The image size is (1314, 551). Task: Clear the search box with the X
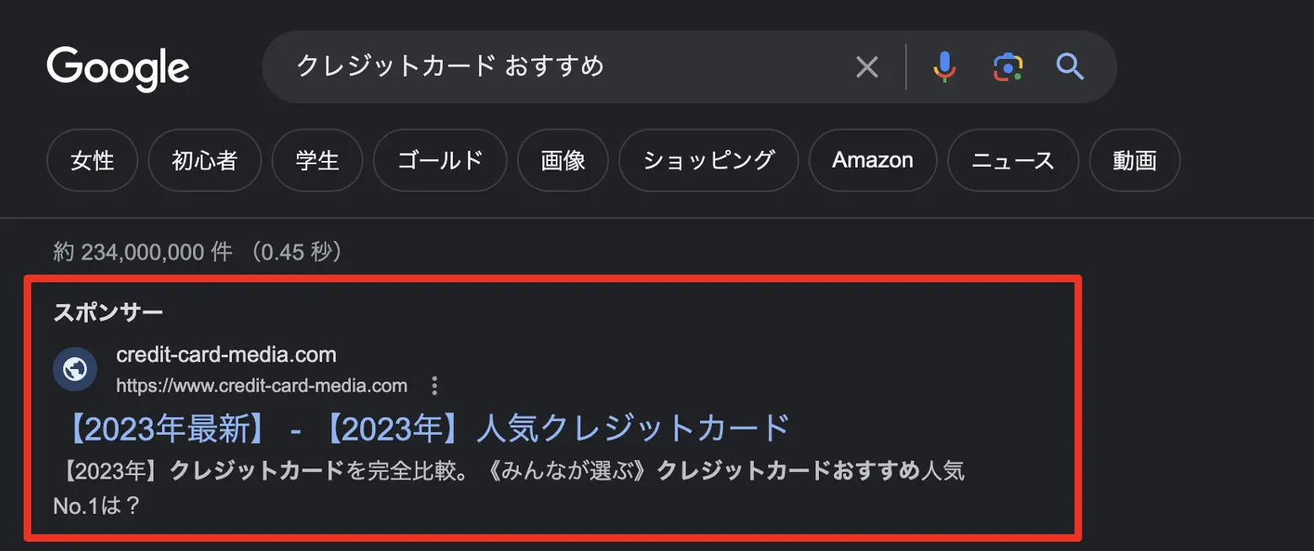(867, 67)
